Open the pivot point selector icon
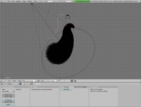The height and width of the screenshot is (107, 141). point(43,81)
